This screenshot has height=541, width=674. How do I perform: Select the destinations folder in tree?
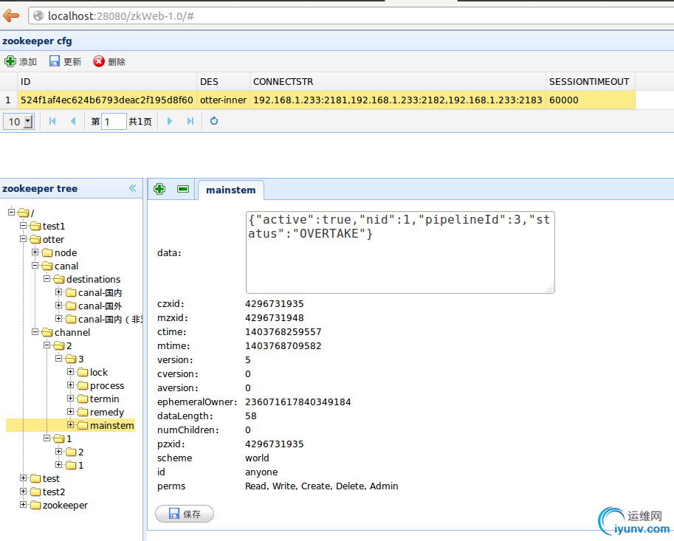93,279
